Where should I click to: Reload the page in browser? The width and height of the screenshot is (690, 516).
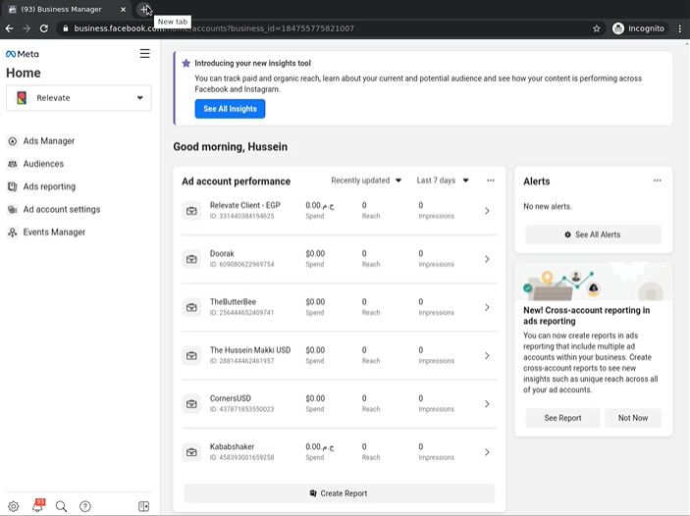coord(43,28)
